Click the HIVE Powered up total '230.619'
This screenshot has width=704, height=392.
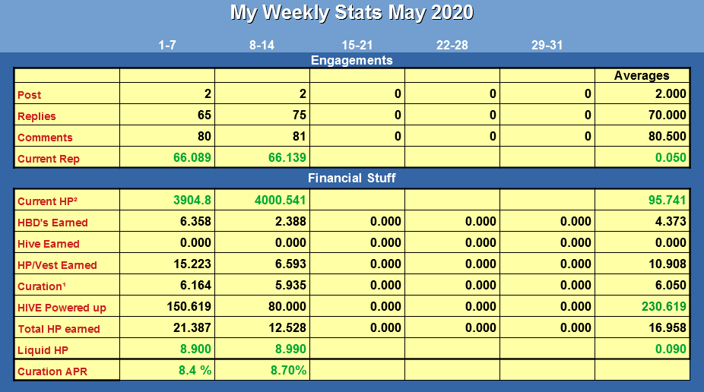click(x=664, y=306)
